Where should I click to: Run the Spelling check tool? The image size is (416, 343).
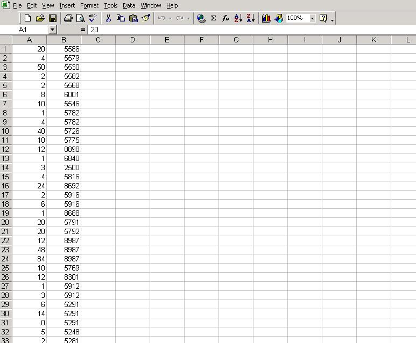(x=93, y=18)
